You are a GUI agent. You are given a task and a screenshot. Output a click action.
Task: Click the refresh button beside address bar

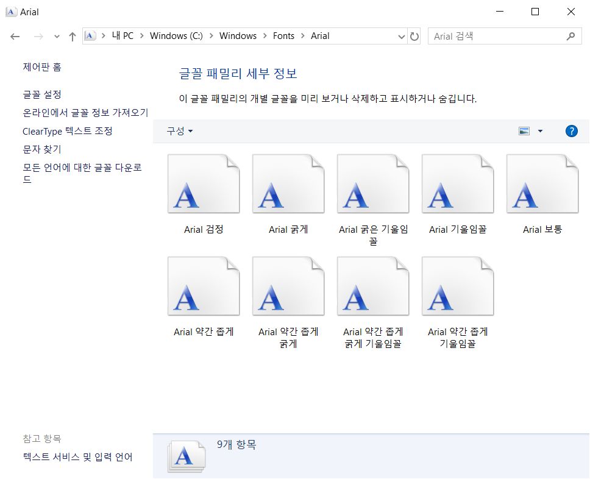pos(414,36)
